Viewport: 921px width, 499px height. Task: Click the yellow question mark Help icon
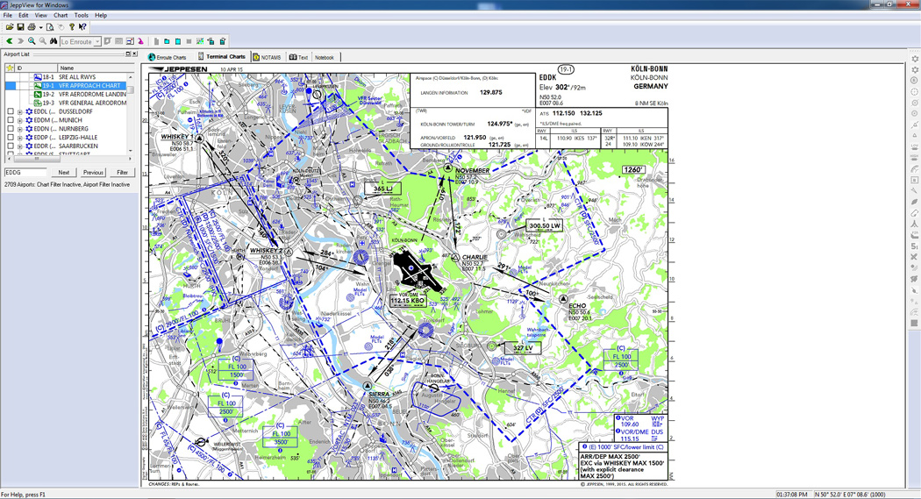tap(72, 27)
